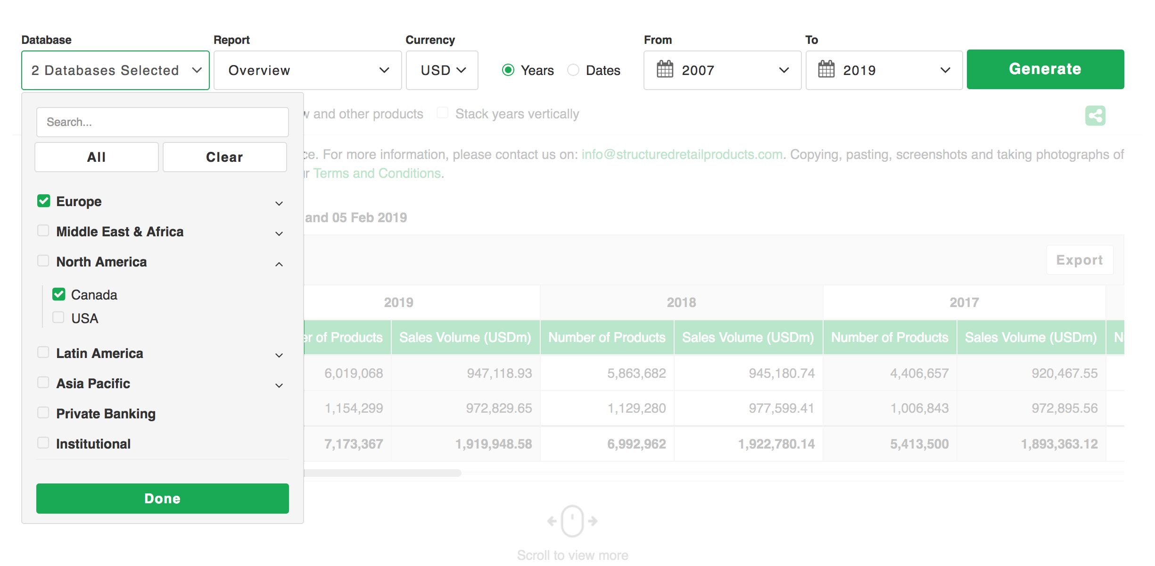The width and height of the screenshot is (1155, 566).
Task: Expand the Latin America chevron
Action: click(279, 356)
